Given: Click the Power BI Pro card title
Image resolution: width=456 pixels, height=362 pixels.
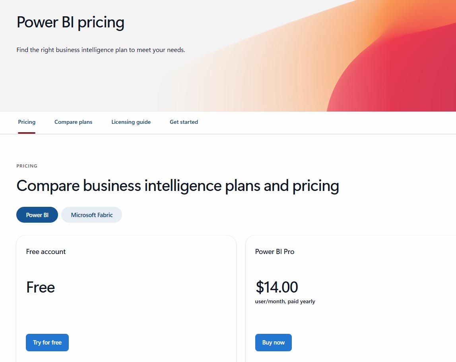Looking at the screenshot, I should coord(274,251).
